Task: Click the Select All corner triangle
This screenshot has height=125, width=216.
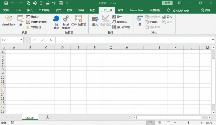Action: click(x=4, y=47)
